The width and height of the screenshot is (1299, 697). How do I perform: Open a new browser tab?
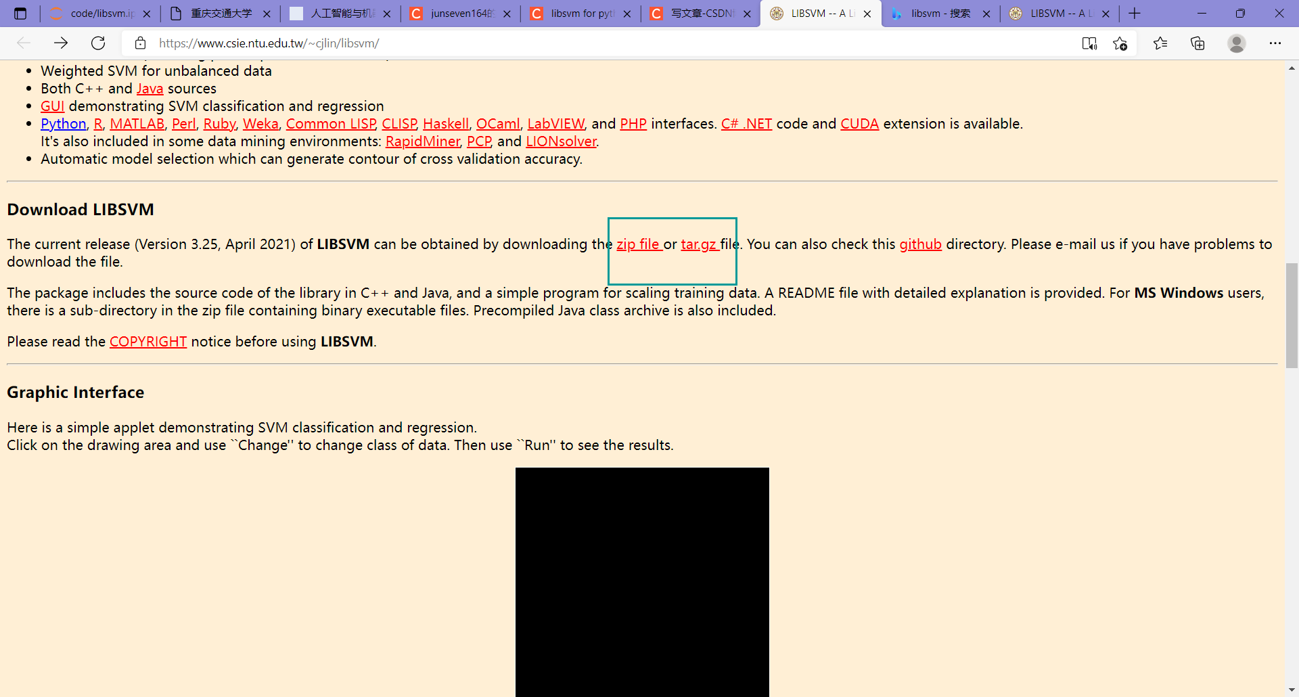click(1134, 13)
